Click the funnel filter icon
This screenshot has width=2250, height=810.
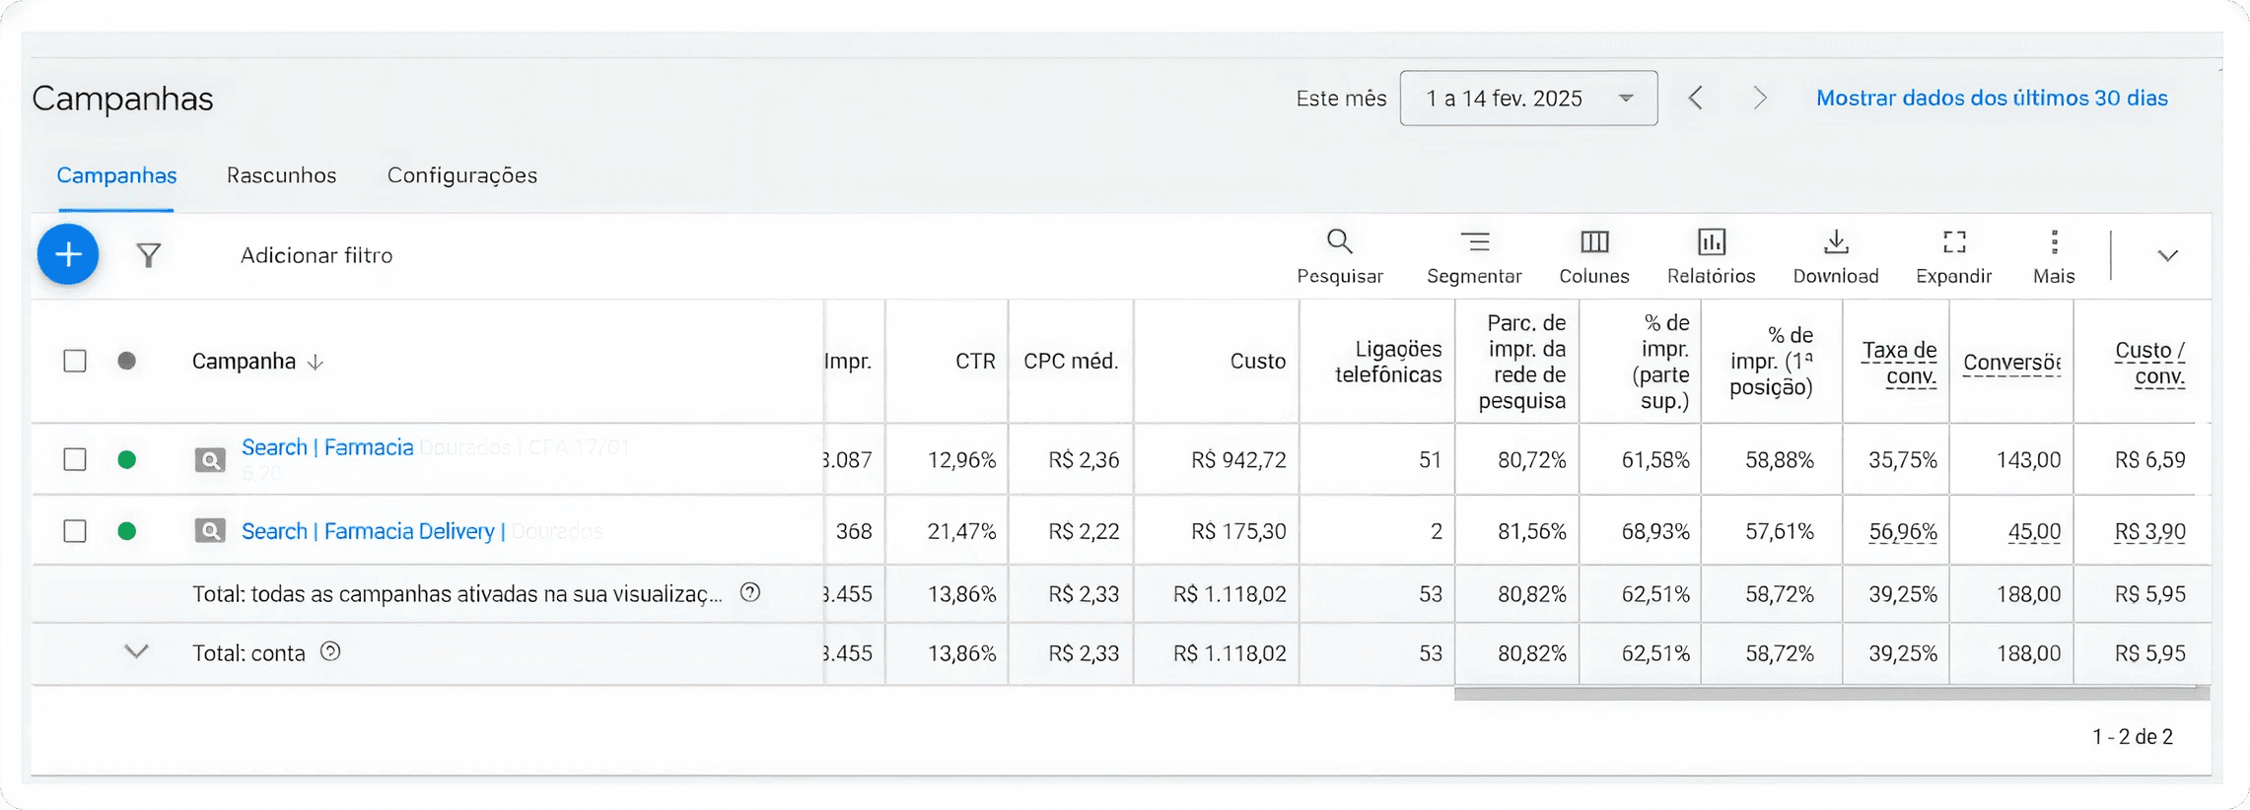[149, 256]
